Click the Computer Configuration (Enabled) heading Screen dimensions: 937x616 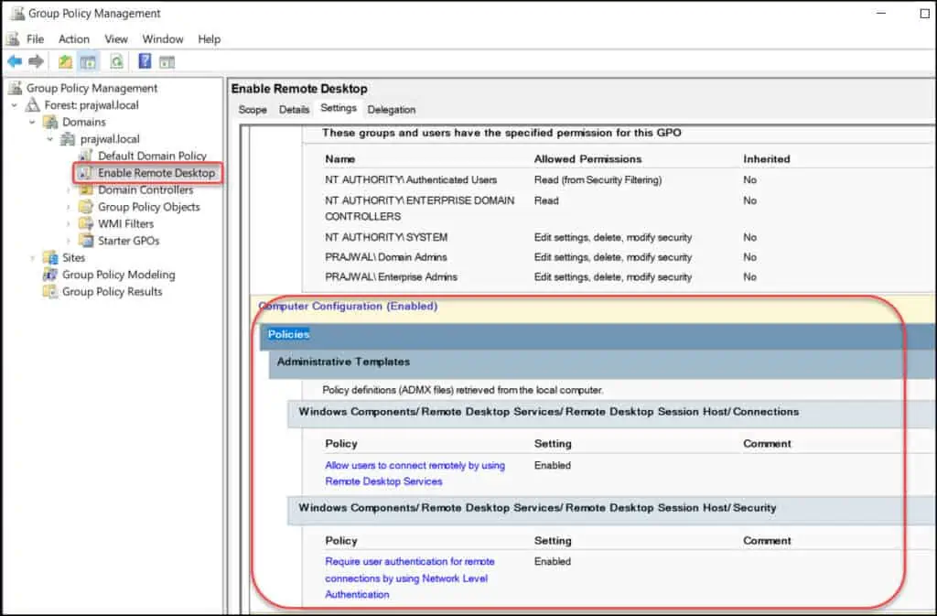tap(348, 306)
